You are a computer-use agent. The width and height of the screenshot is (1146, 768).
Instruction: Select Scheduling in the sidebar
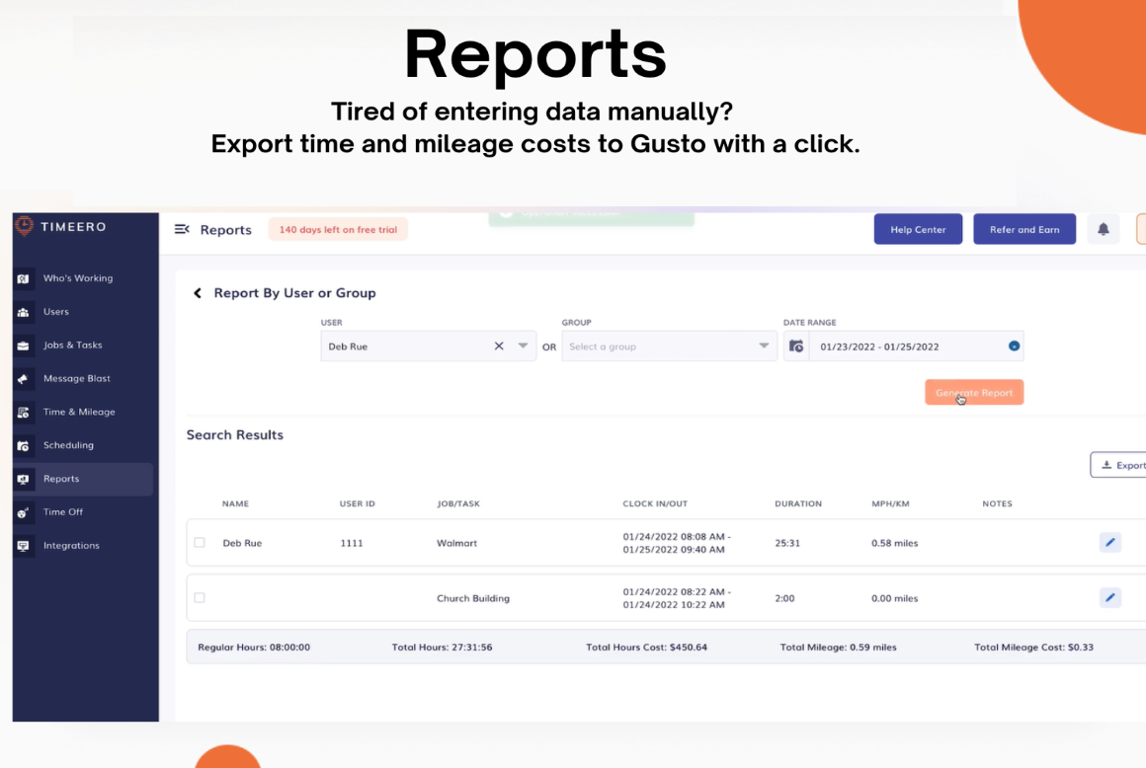pos(68,445)
